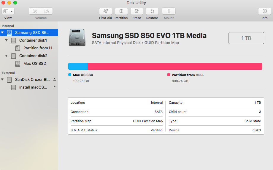This screenshot has height=170, width=273.
Task: Open the View sidebar options dropdown
Action: point(8,11)
